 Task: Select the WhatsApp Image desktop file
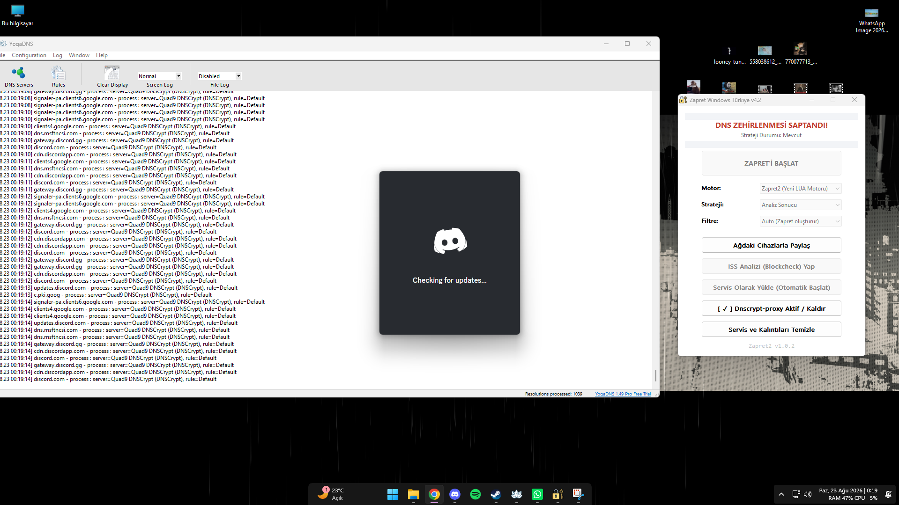click(871, 21)
